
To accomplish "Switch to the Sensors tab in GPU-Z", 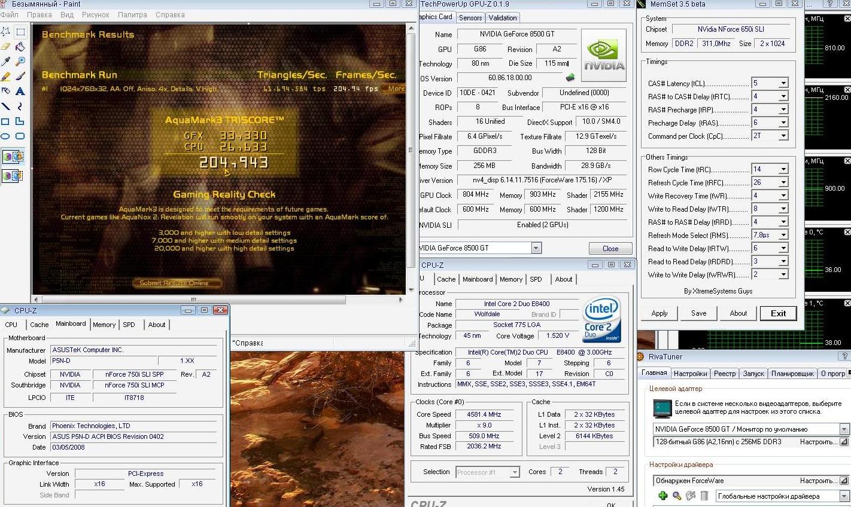I will click(x=470, y=17).
